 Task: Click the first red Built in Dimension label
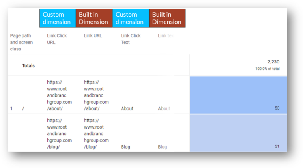pyautogui.click(x=94, y=18)
